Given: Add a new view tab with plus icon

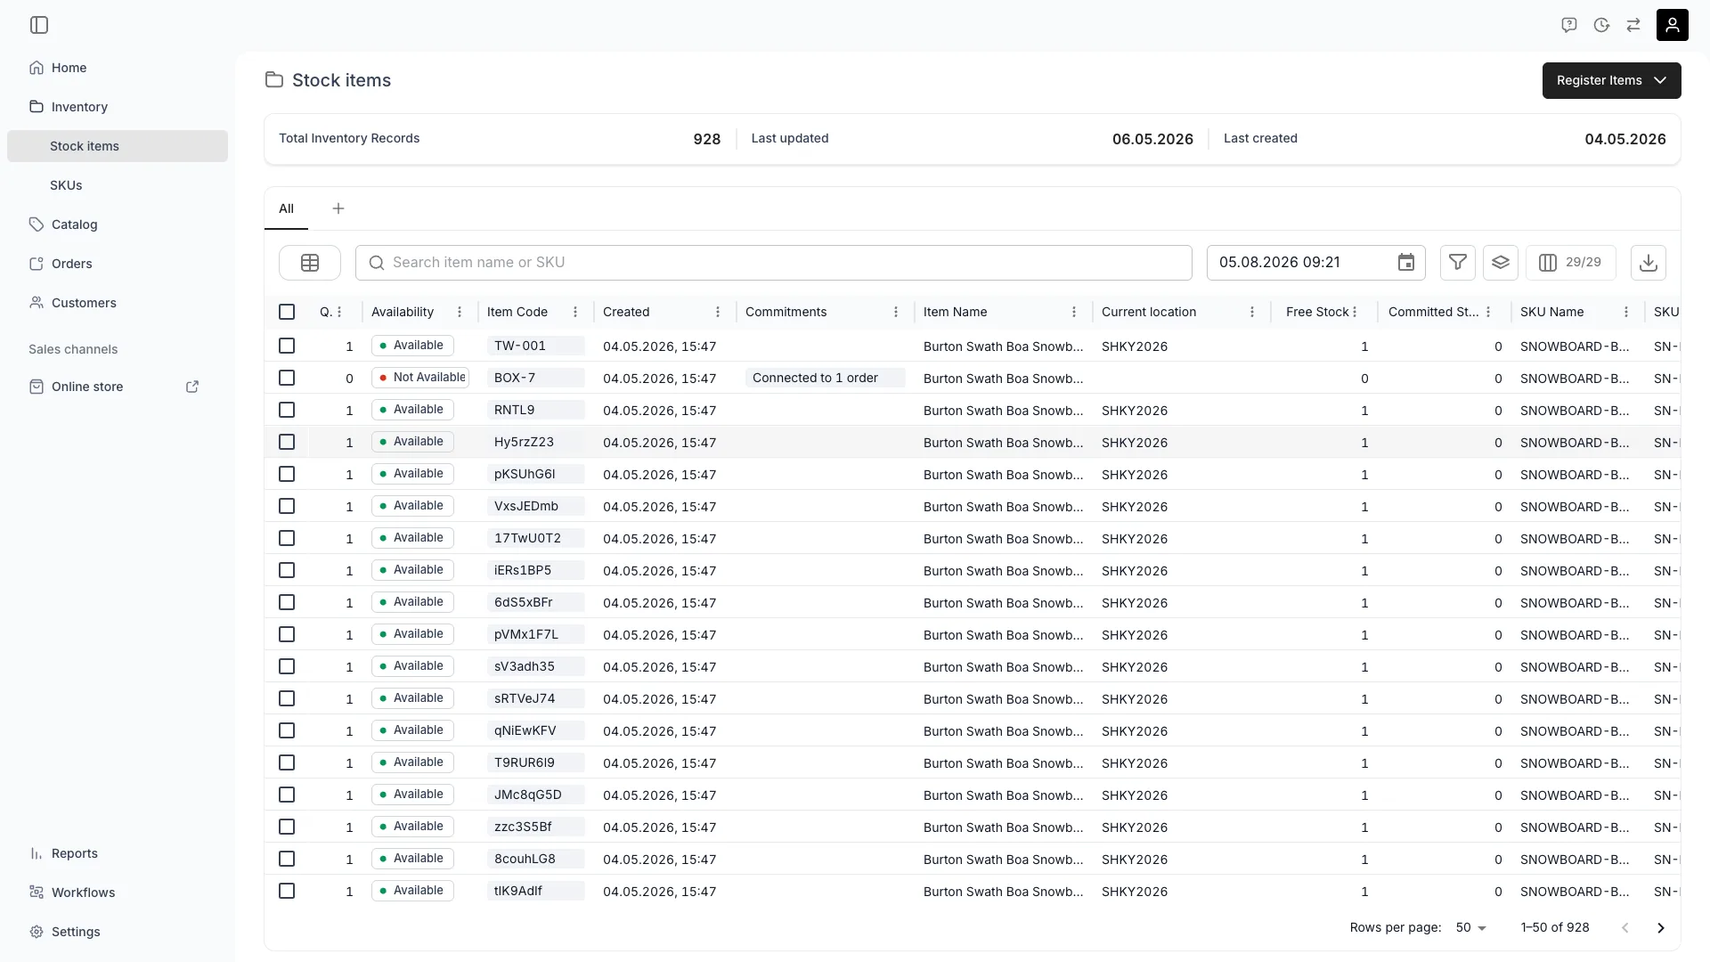Looking at the screenshot, I should 338,208.
